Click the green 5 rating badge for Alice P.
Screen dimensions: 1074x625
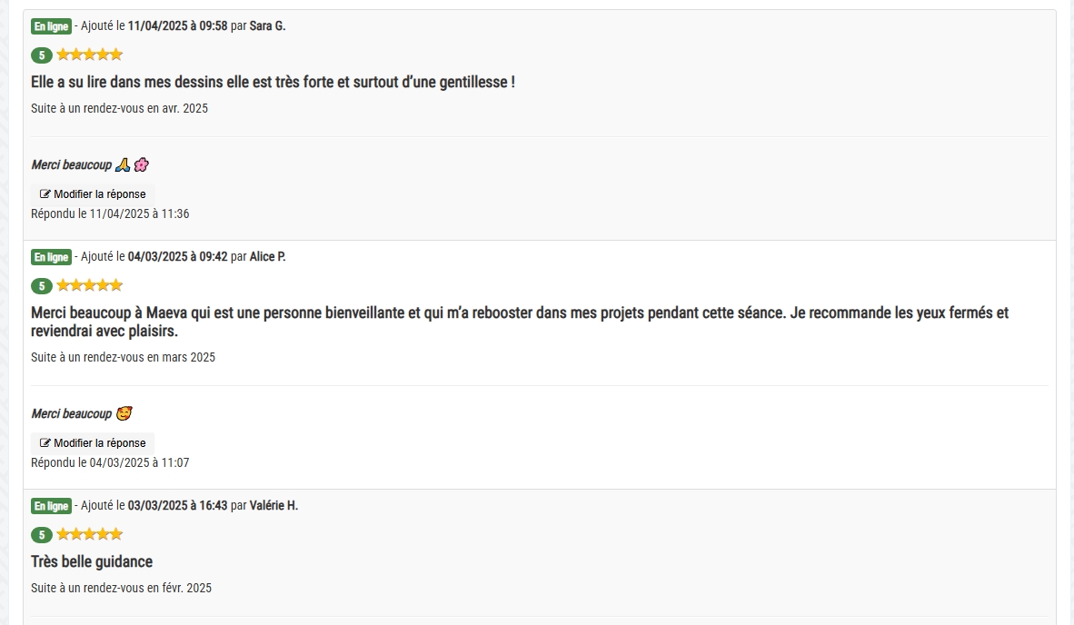coord(42,286)
